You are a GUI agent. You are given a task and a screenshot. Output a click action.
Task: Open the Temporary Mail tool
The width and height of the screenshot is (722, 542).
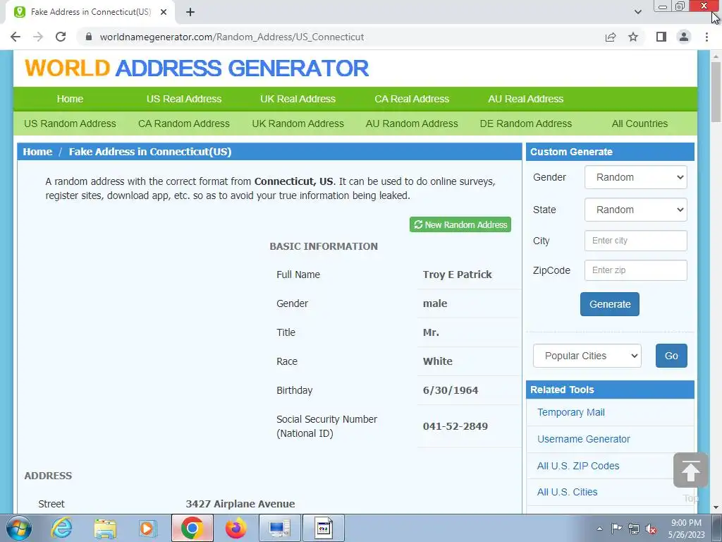[x=570, y=412]
